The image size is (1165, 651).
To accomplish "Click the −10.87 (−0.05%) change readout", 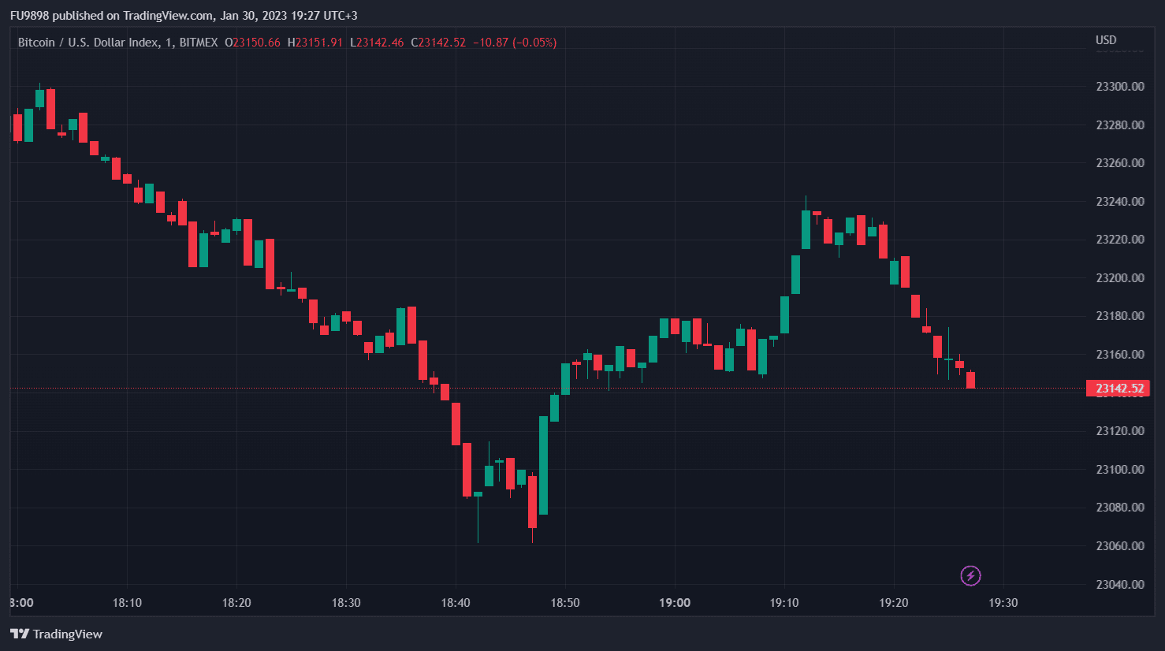I will [514, 43].
